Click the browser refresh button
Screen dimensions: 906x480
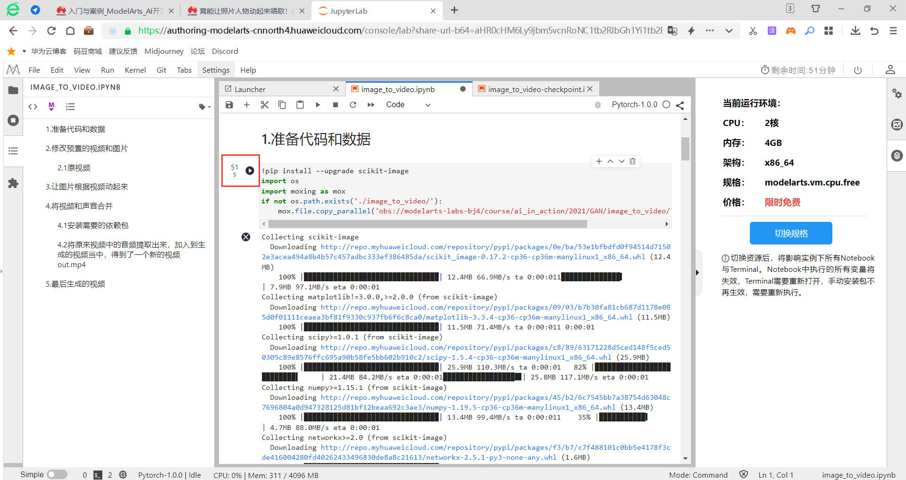[x=51, y=31]
